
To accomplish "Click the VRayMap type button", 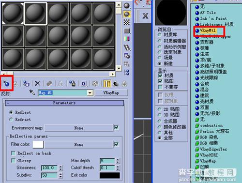I will [111, 93].
